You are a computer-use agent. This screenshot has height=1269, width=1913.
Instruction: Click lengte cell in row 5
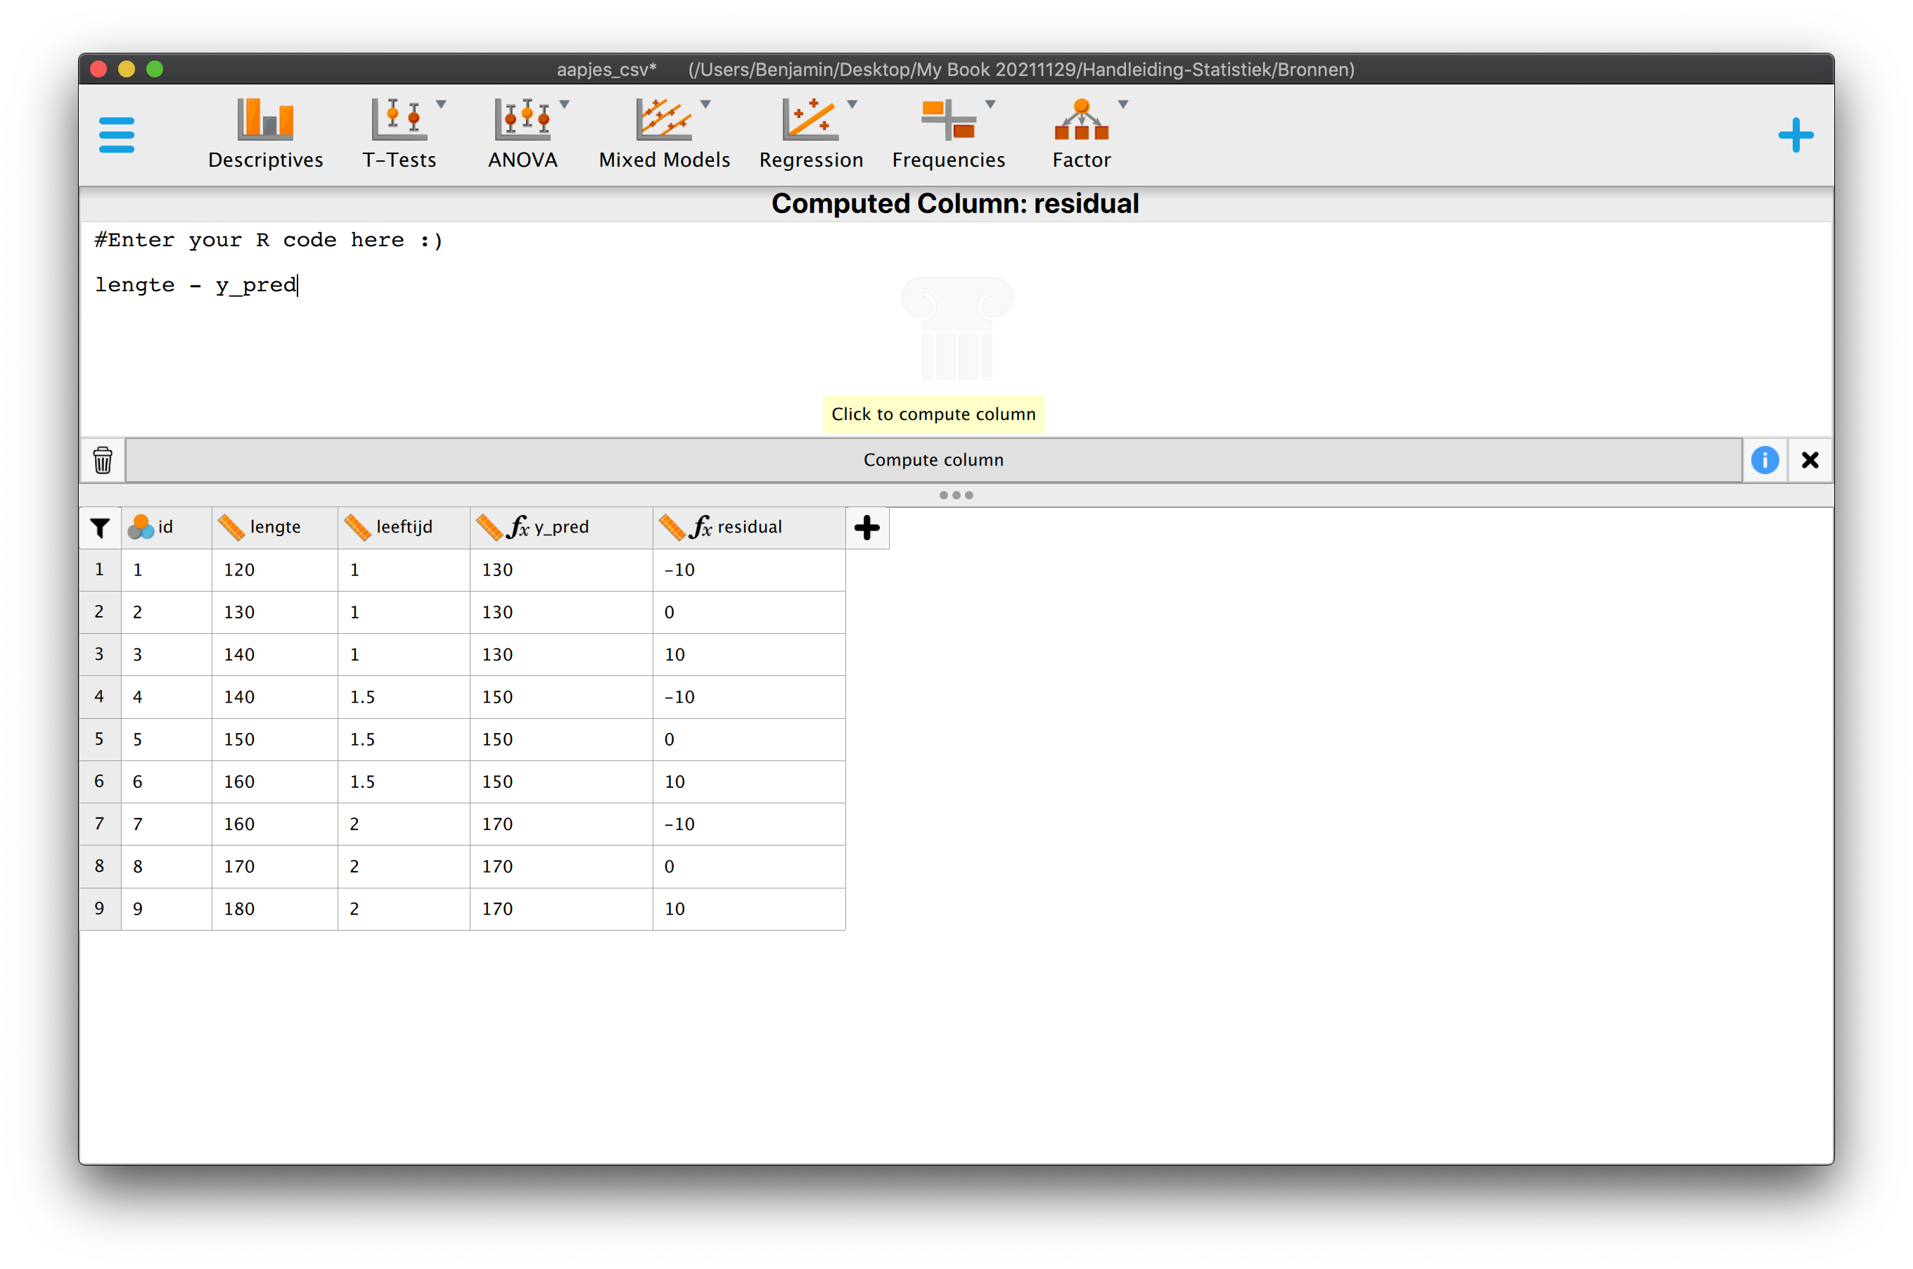(x=275, y=739)
